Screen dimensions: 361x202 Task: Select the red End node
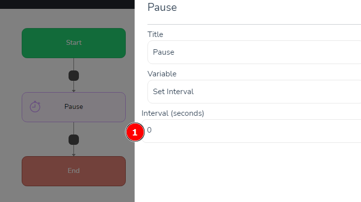pos(73,171)
